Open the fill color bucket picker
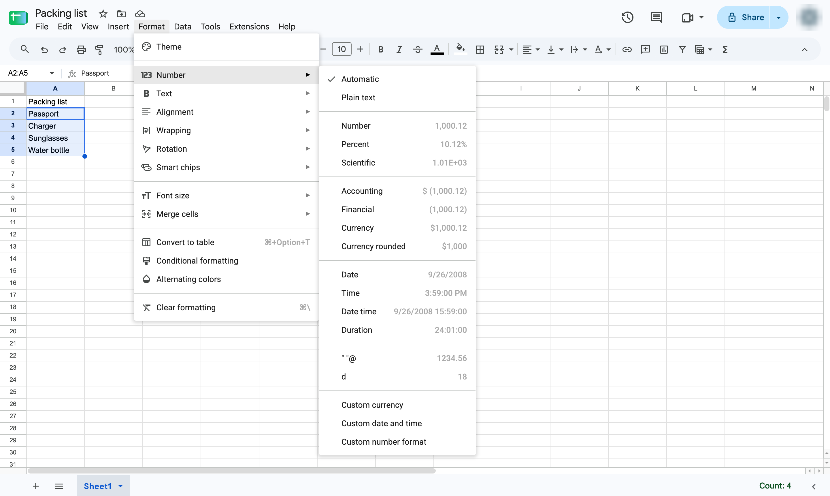This screenshot has height=496, width=830. pos(461,49)
